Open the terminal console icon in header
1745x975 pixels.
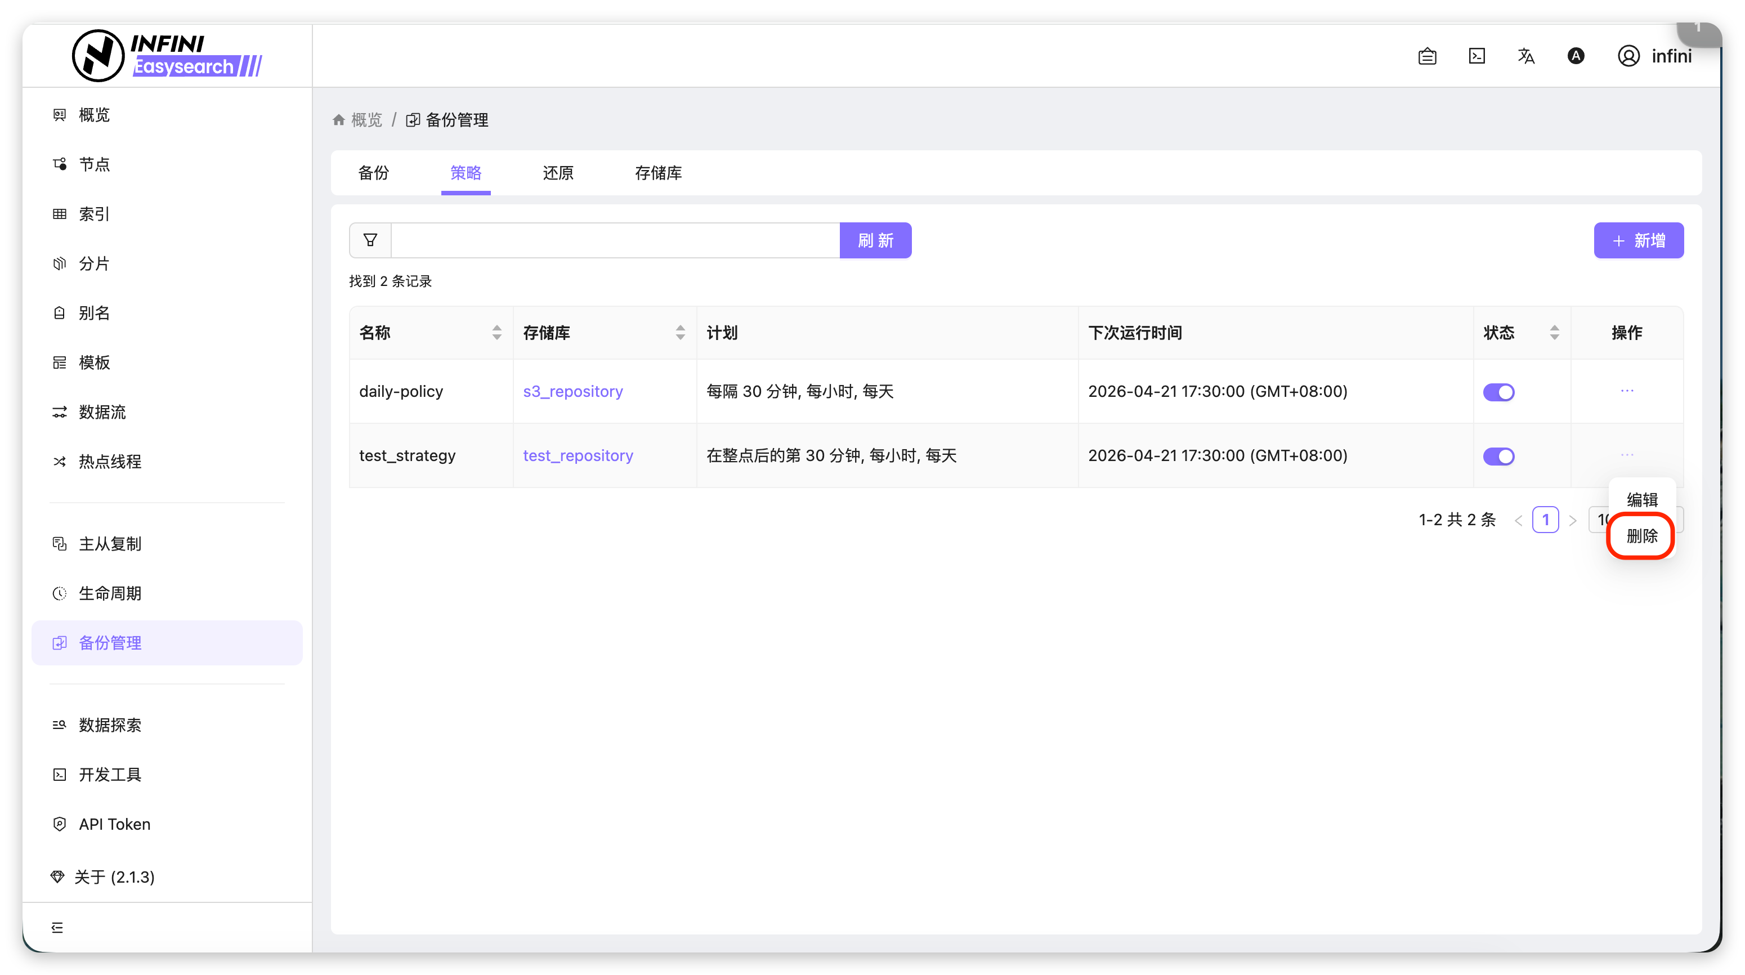1476,56
